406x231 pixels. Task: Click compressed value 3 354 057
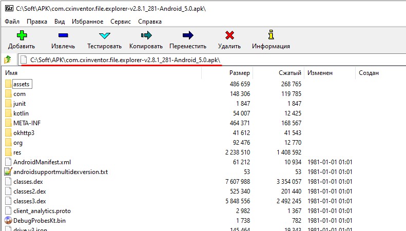[289, 182]
